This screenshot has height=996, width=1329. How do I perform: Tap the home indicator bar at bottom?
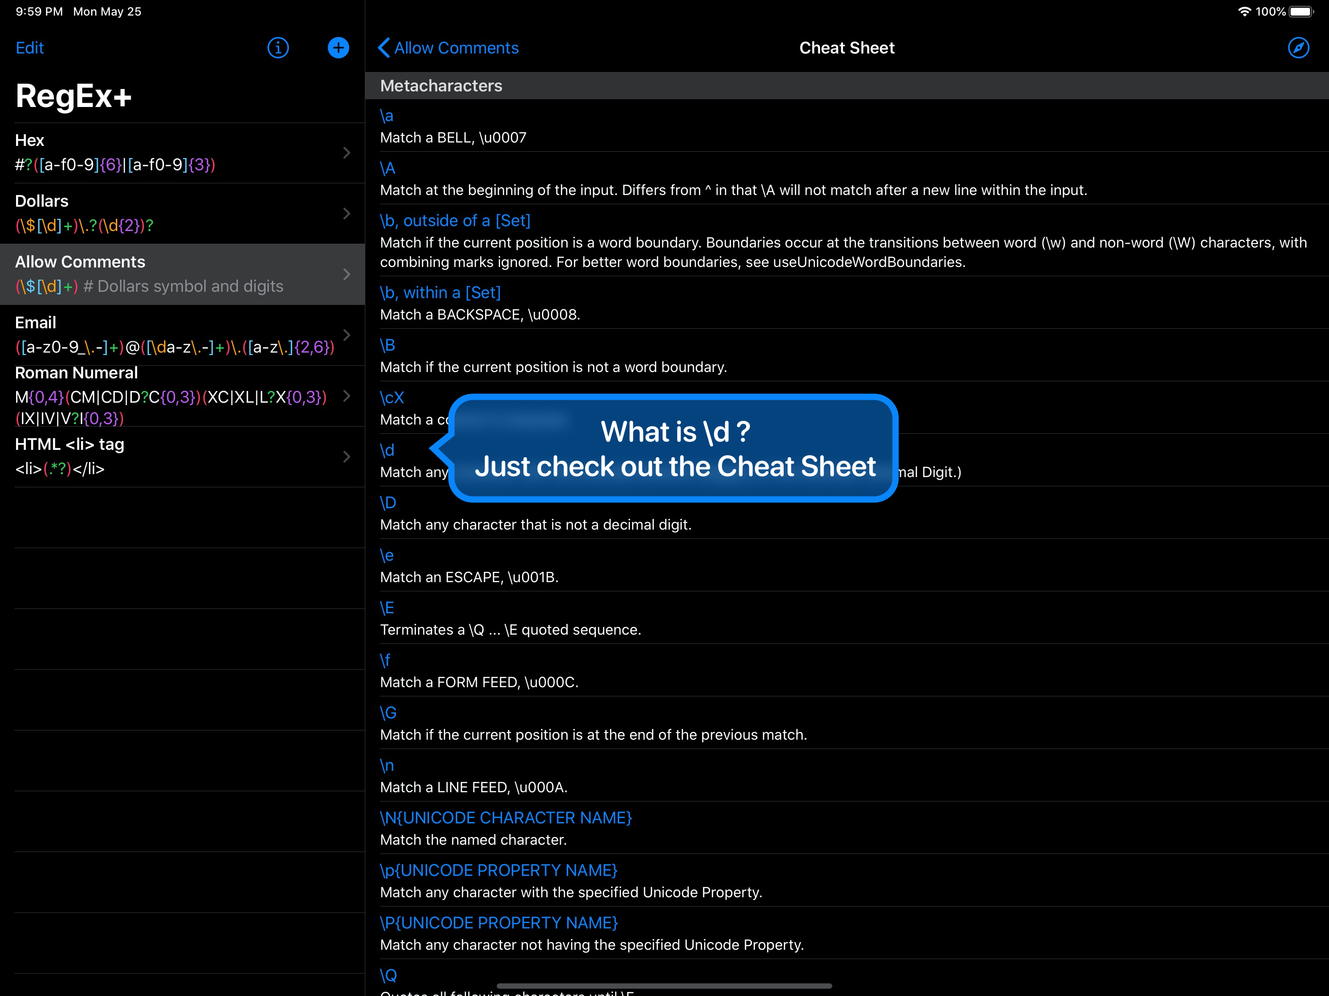(664, 985)
